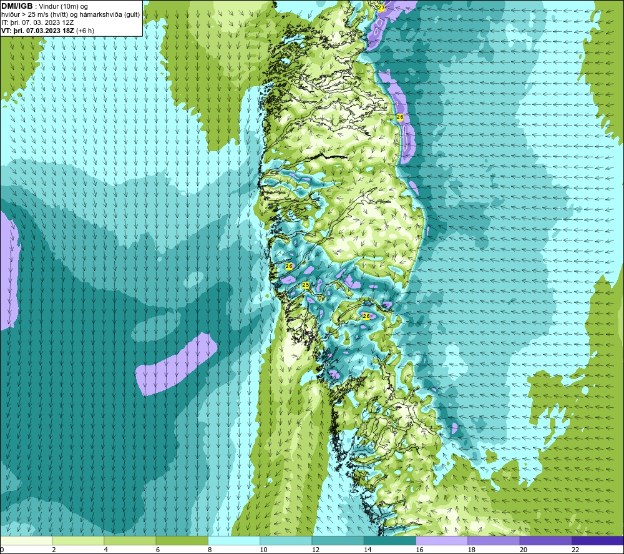Click the yellow max-gust label 27
The image size is (624, 554).
point(381,8)
